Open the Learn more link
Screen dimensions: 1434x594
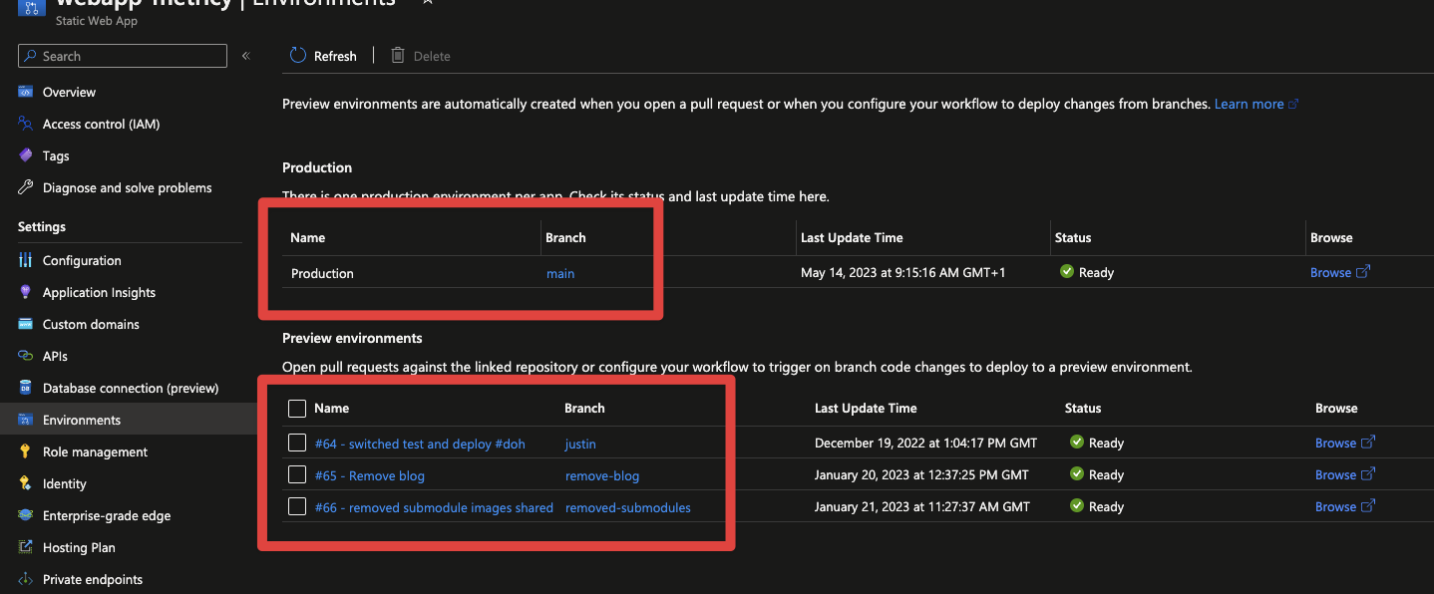click(1249, 104)
